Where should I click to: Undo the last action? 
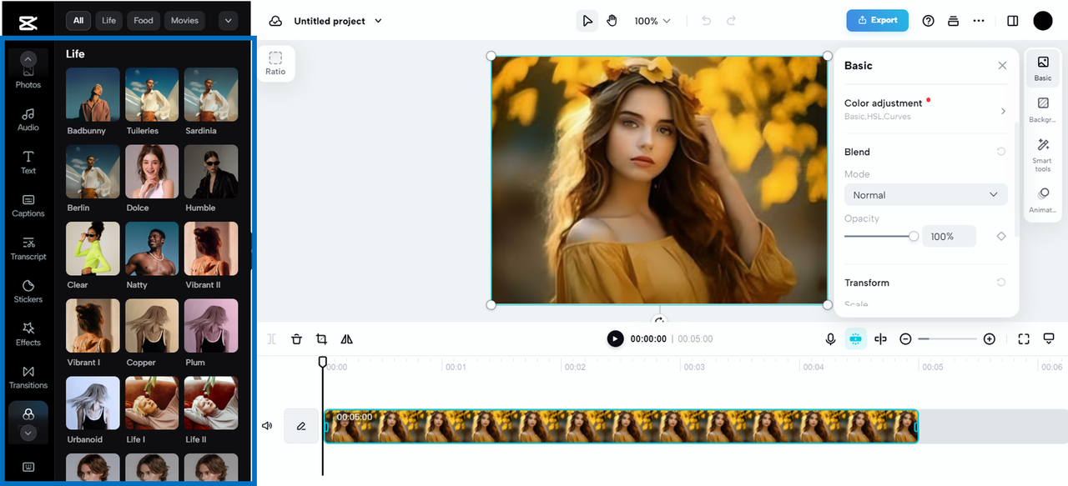click(707, 21)
